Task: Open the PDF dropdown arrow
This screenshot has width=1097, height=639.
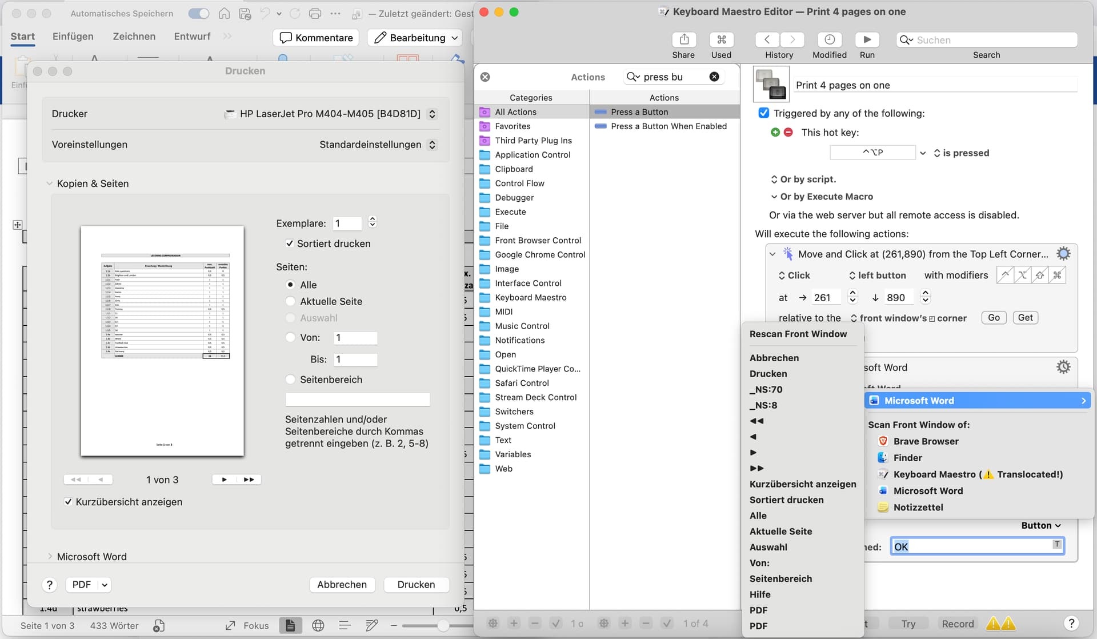Action: coord(105,584)
